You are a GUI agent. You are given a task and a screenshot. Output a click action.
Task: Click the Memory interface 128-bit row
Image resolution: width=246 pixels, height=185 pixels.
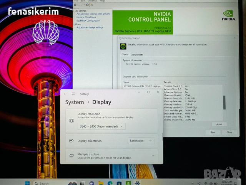[x=193, y=104]
